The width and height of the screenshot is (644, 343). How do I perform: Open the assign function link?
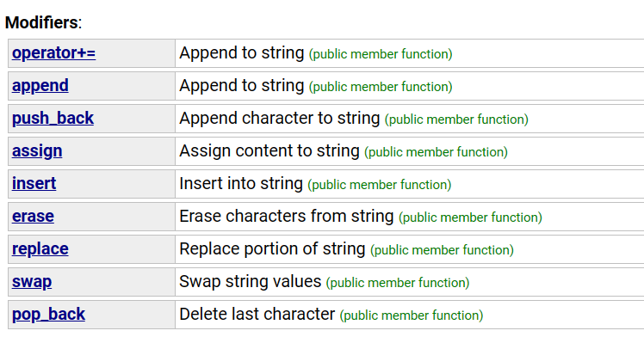pyautogui.click(x=37, y=151)
